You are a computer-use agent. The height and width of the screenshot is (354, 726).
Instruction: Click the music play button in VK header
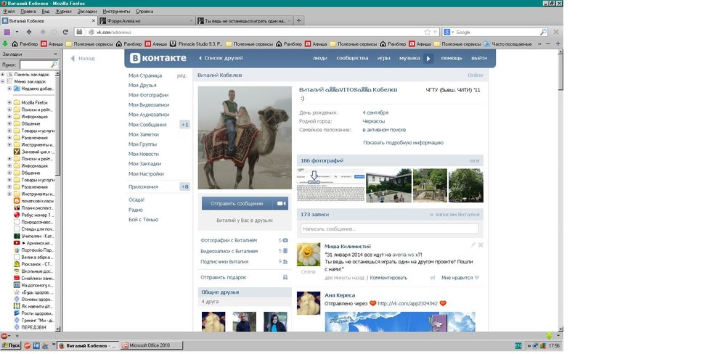[428, 58]
